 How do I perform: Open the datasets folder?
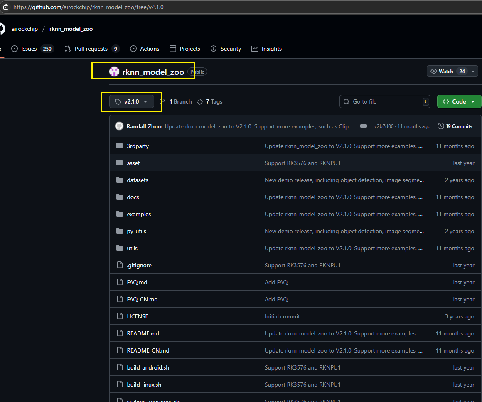[x=138, y=180]
